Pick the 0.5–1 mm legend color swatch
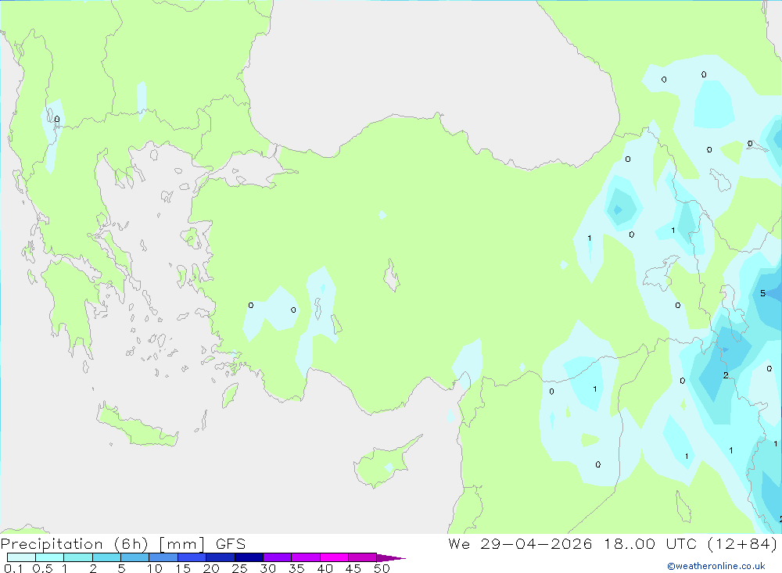This screenshot has width=782, height=573. 49,557
